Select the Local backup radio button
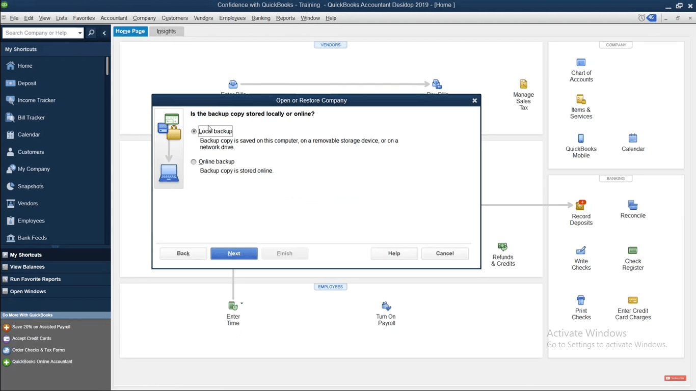 click(194, 131)
